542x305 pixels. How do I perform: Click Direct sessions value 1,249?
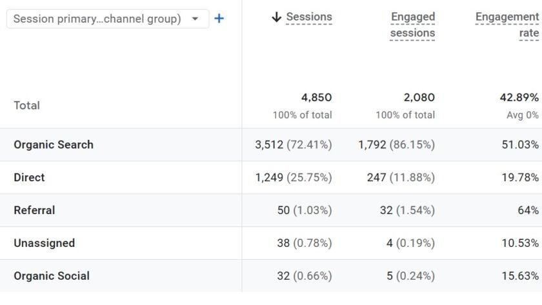click(x=269, y=177)
